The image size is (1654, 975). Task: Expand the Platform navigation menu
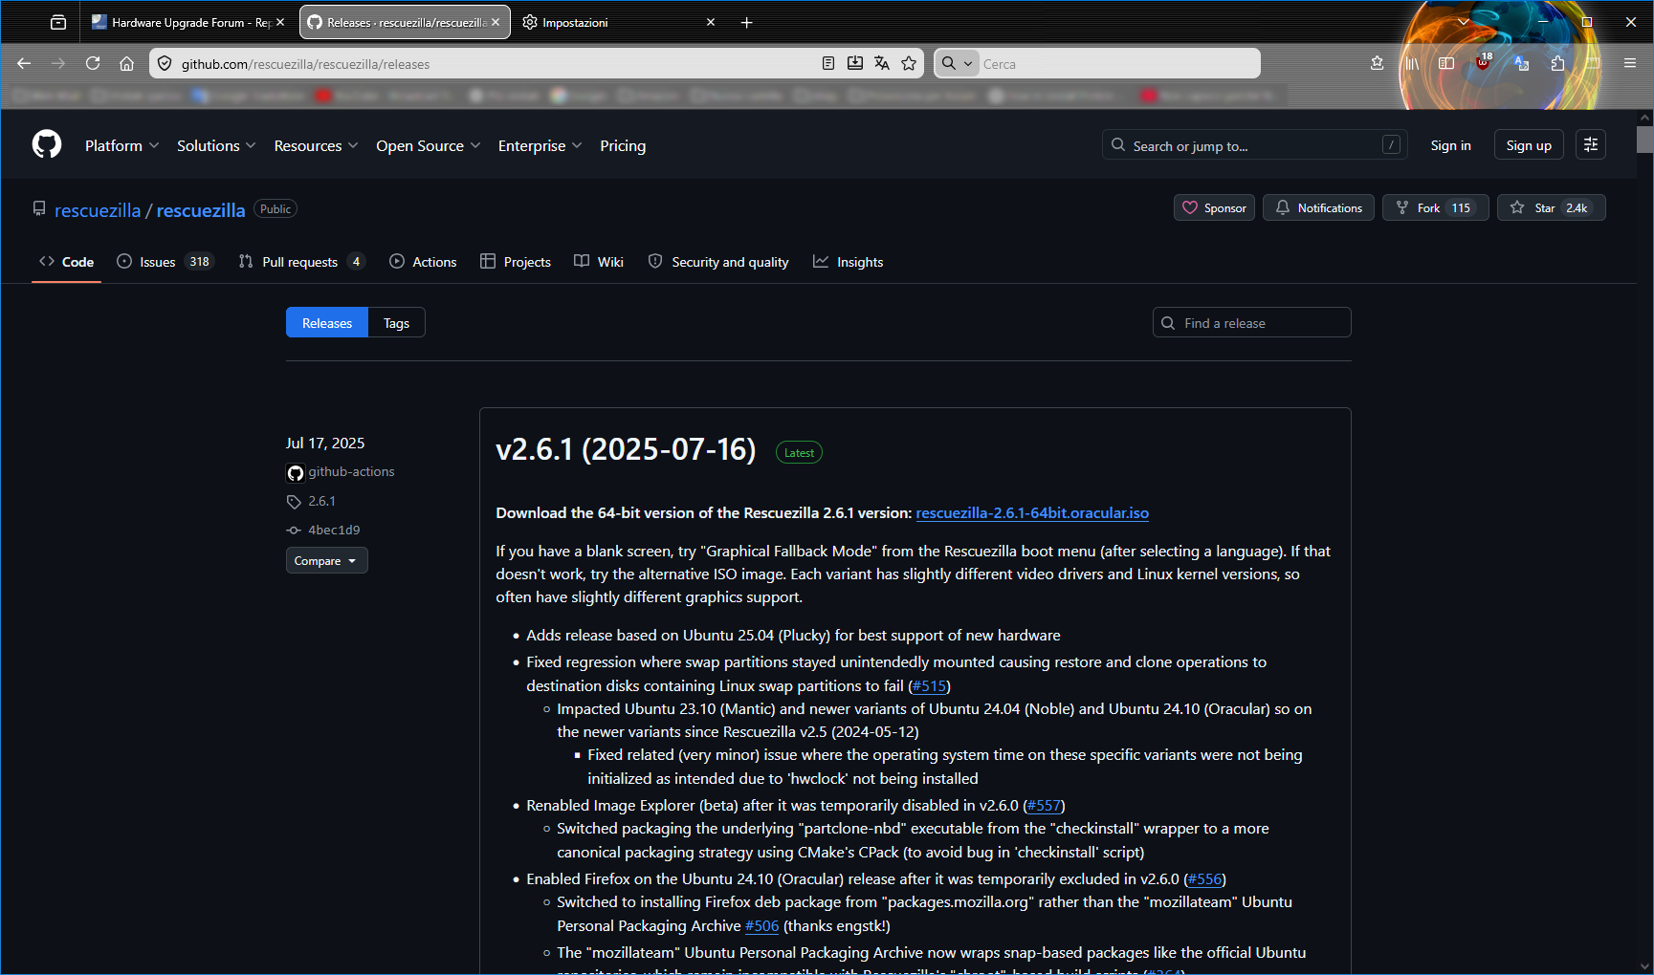point(121,145)
